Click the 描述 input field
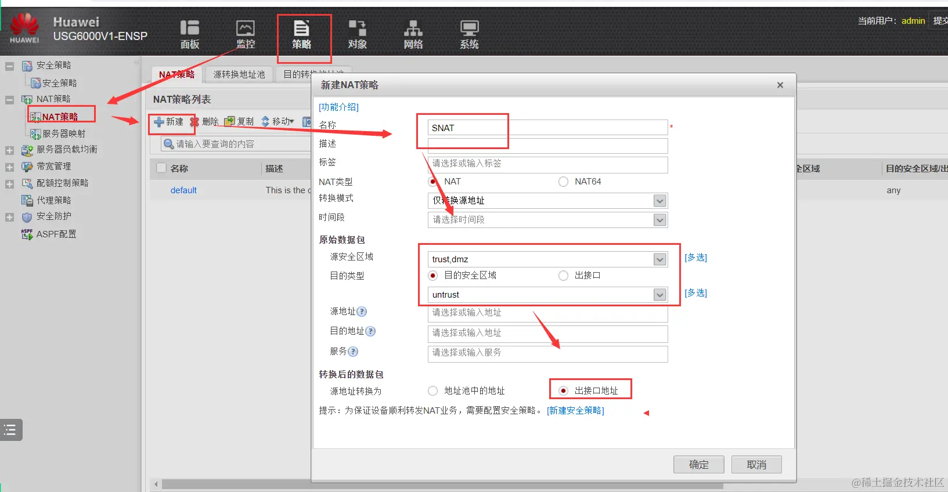Screen dimensions: 948x492 coord(547,146)
